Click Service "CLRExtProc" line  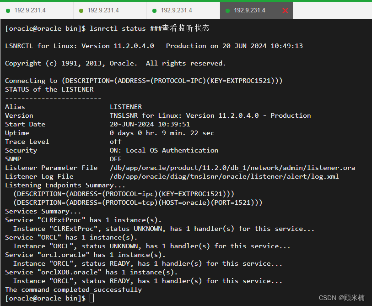click(83, 220)
